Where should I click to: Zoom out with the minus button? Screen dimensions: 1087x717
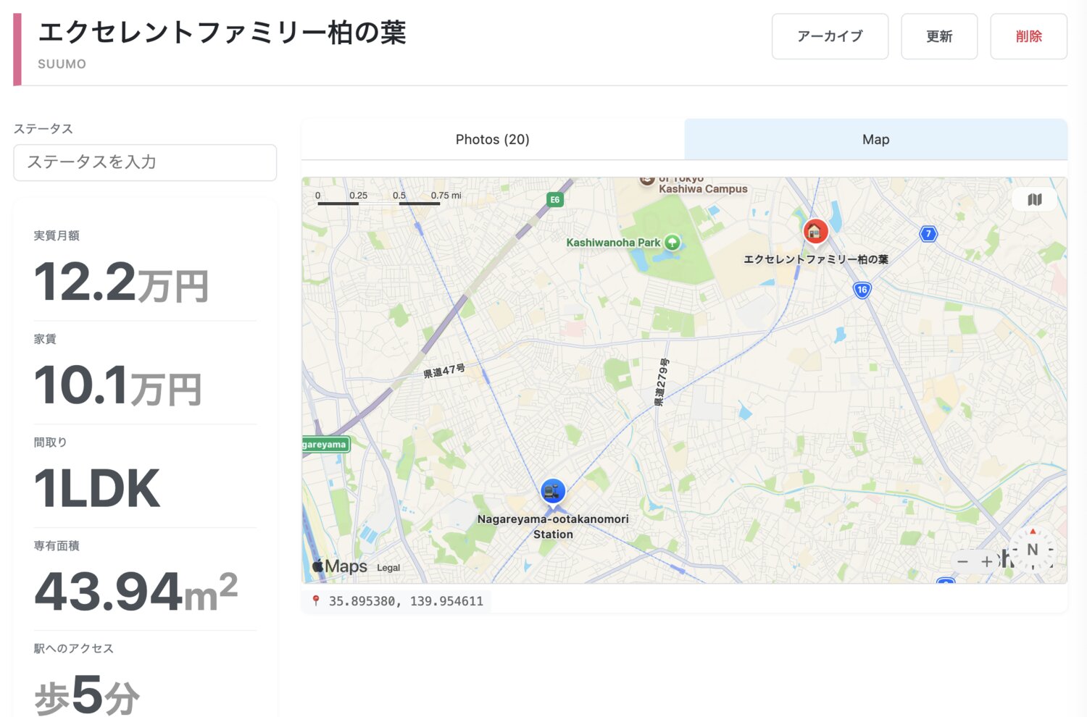click(962, 561)
